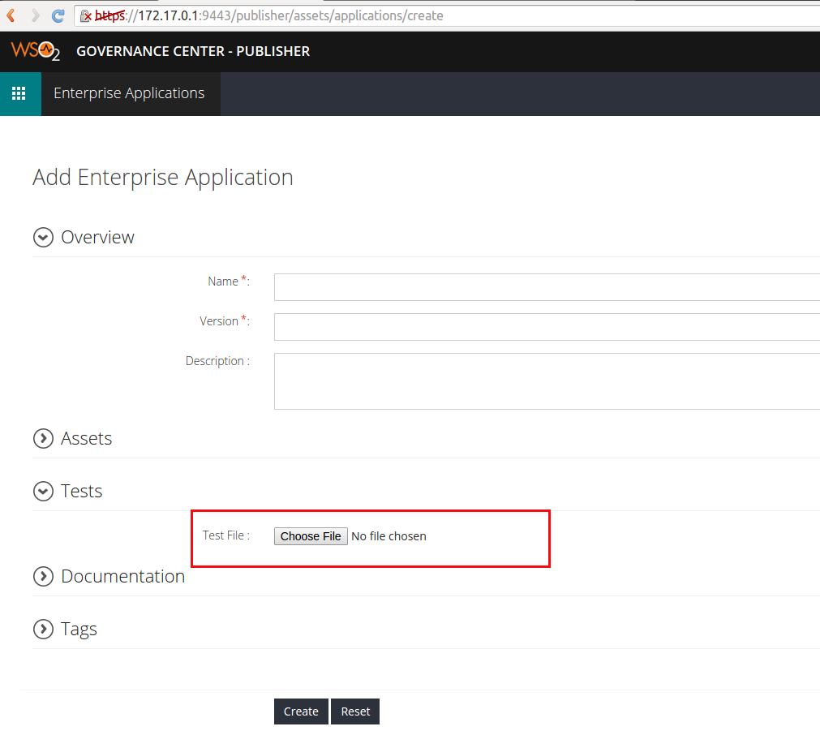
Task: Click the Documentation section heading text
Action: click(x=123, y=577)
